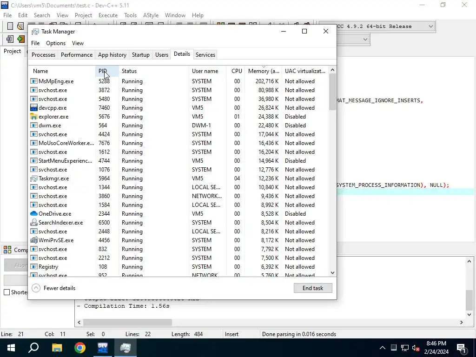Open Dev-C++ Tools menu
The height and width of the screenshot is (357, 476).
pyautogui.click(x=130, y=15)
